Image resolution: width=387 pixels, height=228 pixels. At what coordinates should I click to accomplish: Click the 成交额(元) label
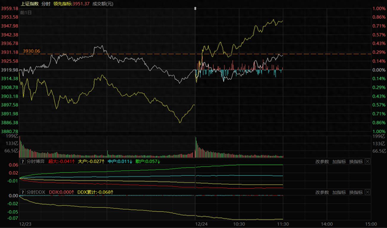(103, 4)
